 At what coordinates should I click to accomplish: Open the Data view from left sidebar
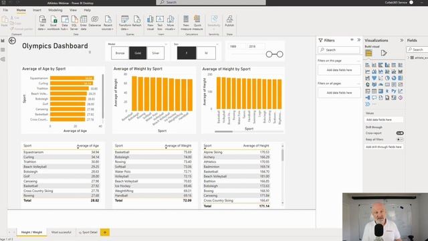[x=3, y=50]
